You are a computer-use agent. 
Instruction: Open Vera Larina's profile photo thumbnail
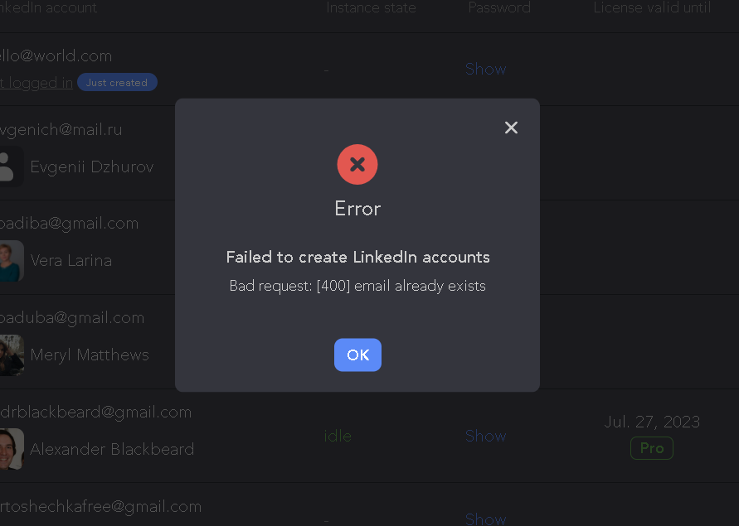[12, 261]
